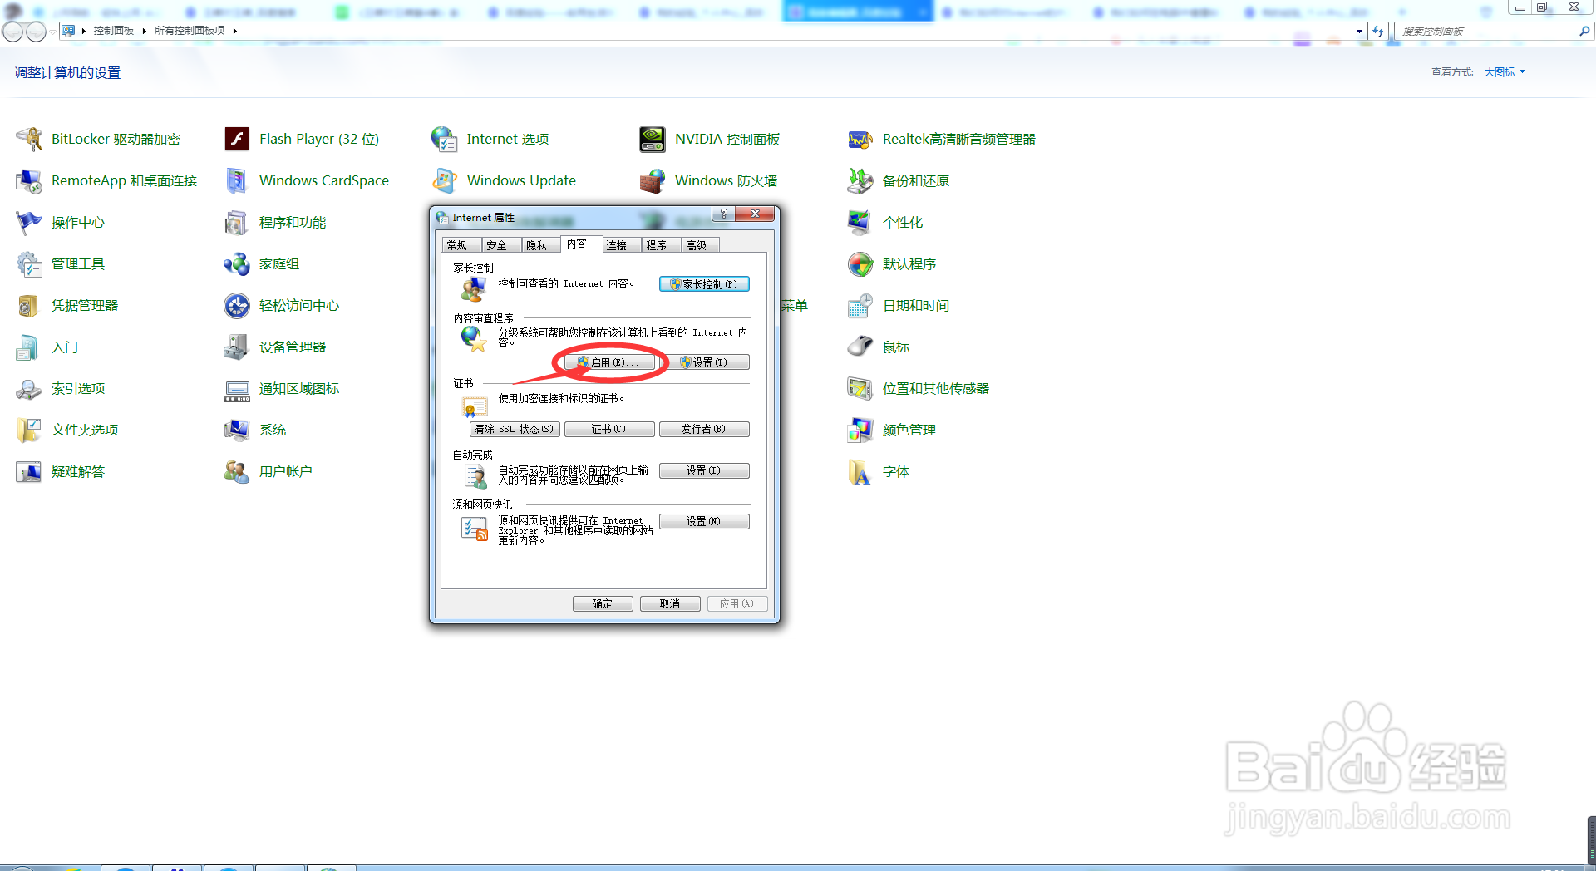Open 索引选项 icon
This screenshot has width=1596, height=871.
29,388
